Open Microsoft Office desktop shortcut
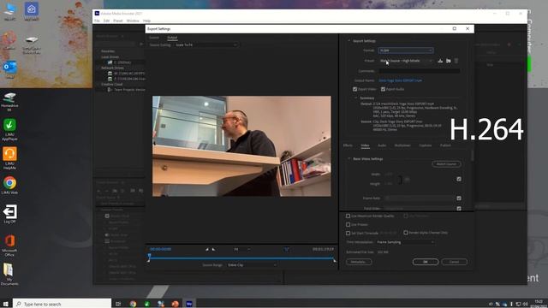Screen dimensions: 548x308 [9, 246]
